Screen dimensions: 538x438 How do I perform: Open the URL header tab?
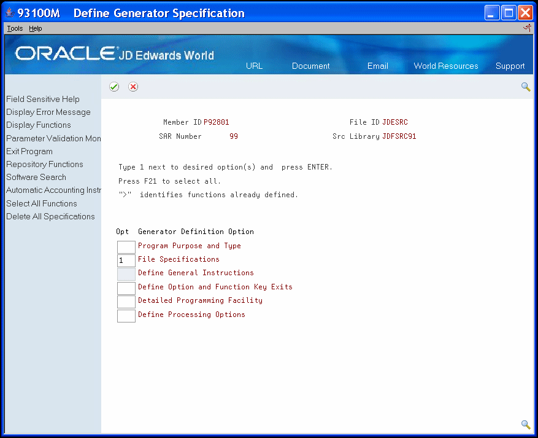[x=254, y=66]
